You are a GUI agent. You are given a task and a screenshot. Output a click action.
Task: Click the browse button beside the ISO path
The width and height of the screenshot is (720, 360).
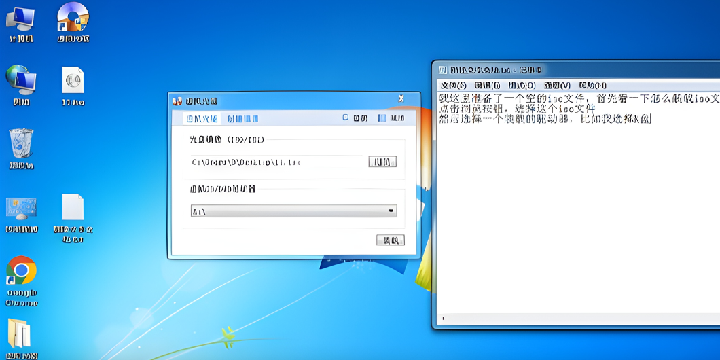pos(382,162)
